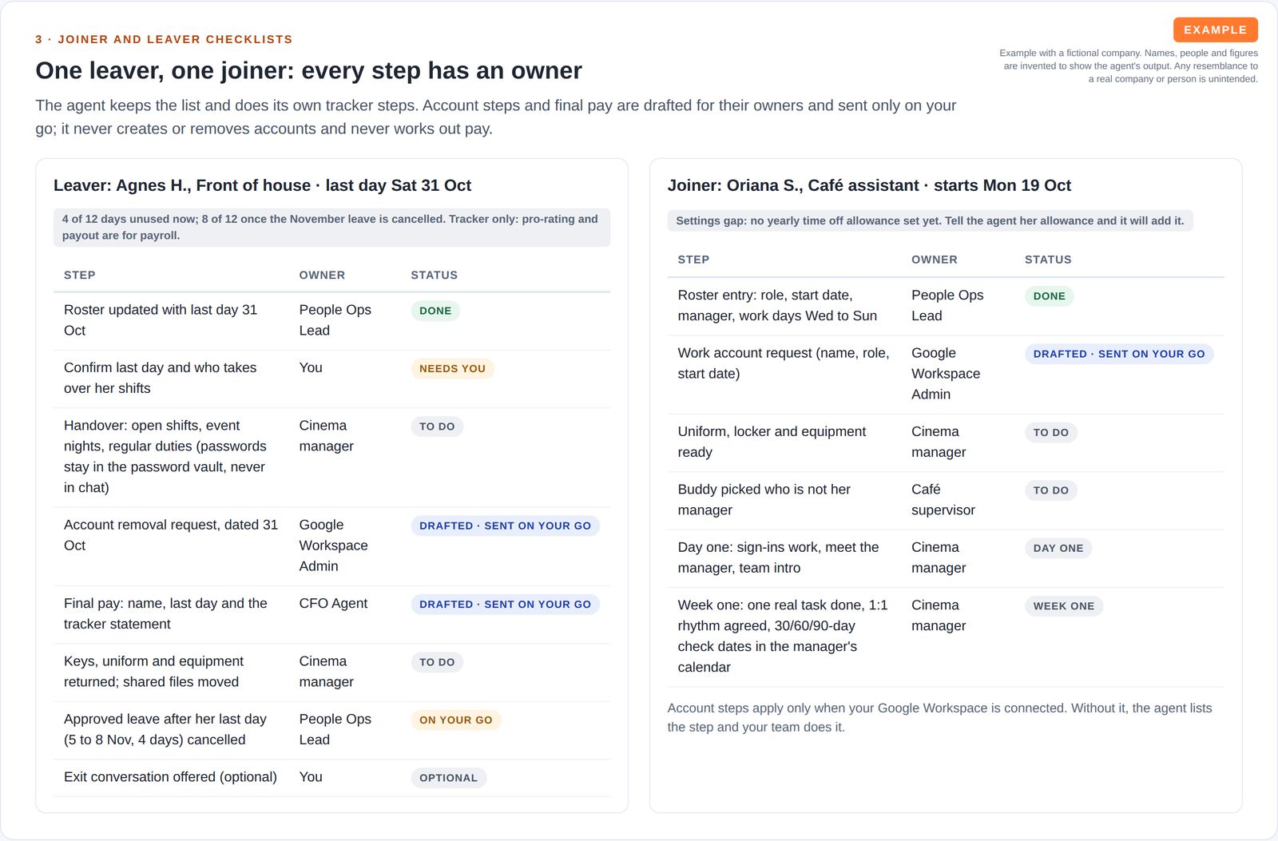Click the 'Account steps apply only' footnote

pyautogui.click(x=939, y=717)
